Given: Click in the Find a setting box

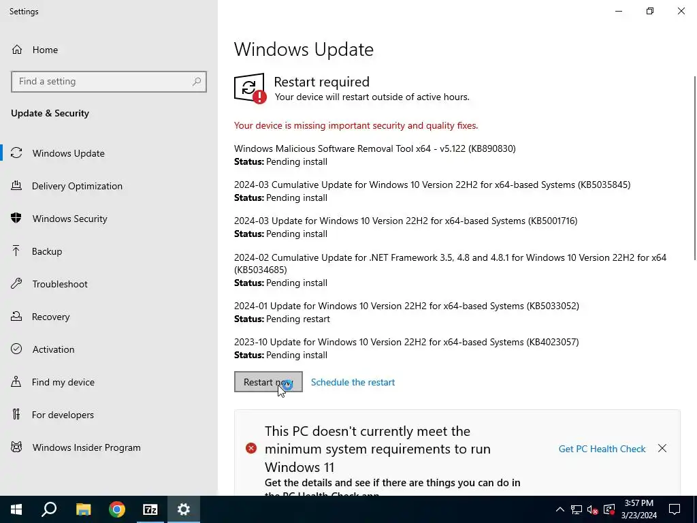Looking at the screenshot, I should (x=109, y=82).
